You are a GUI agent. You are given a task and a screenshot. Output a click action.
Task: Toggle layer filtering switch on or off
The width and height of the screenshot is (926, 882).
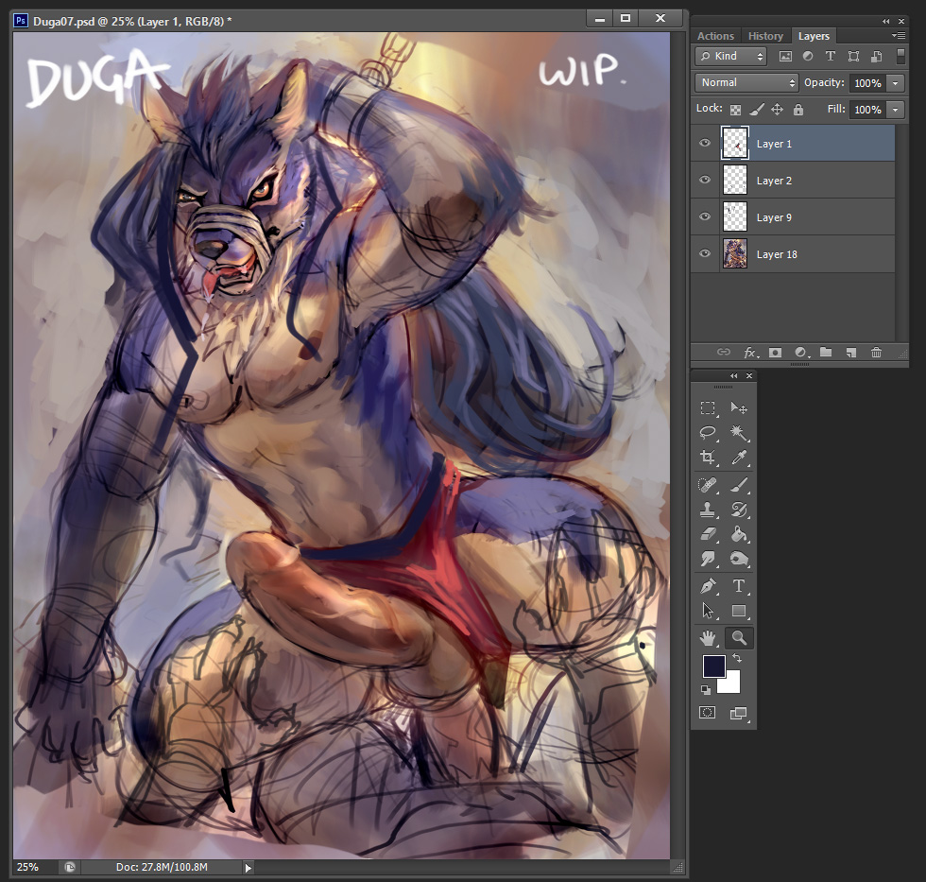pyautogui.click(x=900, y=56)
